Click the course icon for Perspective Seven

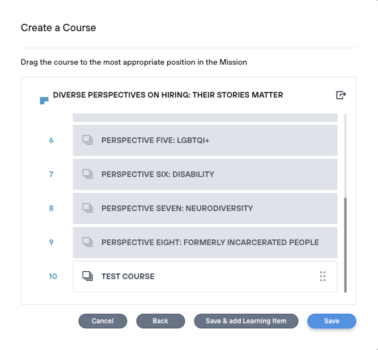click(87, 208)
